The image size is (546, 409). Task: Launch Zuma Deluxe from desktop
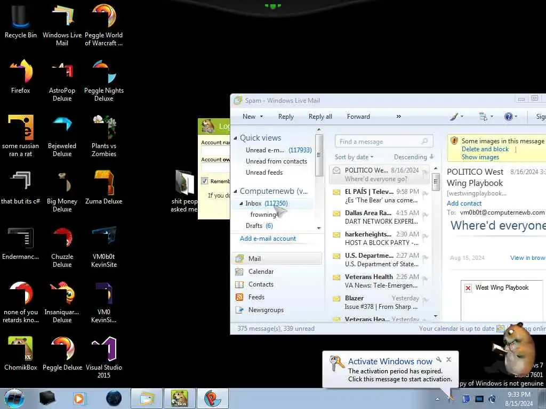coord(104,187)
